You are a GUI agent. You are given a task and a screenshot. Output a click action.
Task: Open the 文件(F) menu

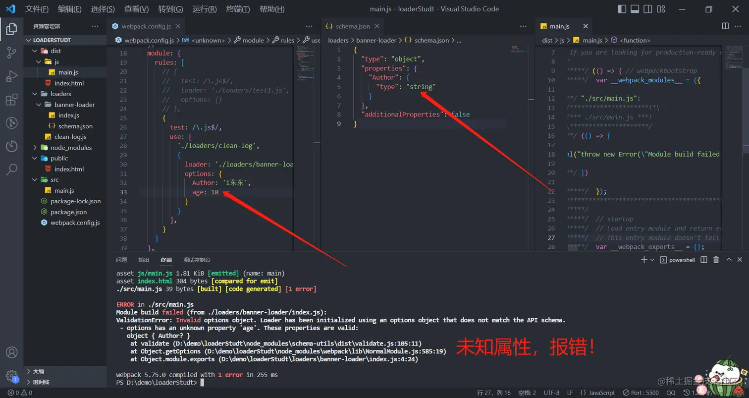[37, 9]
